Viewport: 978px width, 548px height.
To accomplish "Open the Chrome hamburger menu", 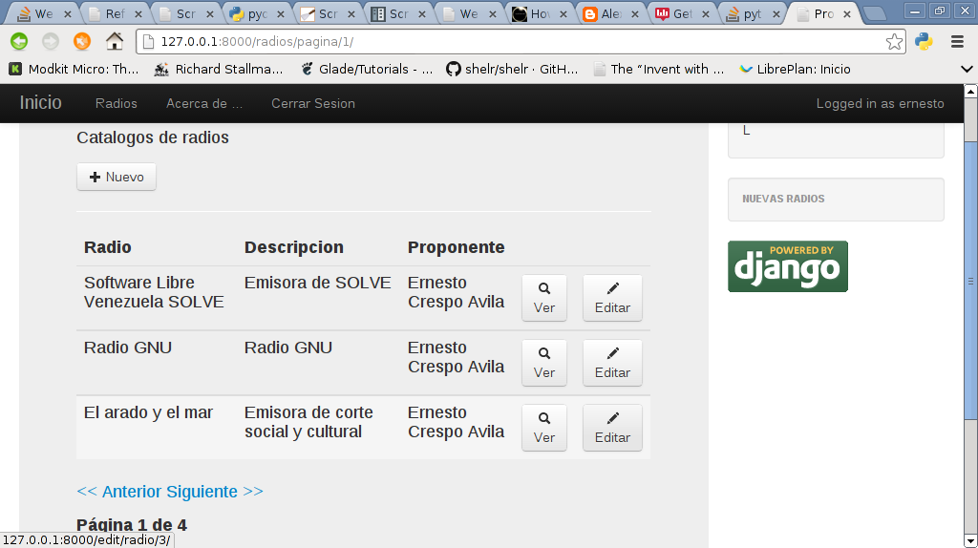I will pos(957,41).
